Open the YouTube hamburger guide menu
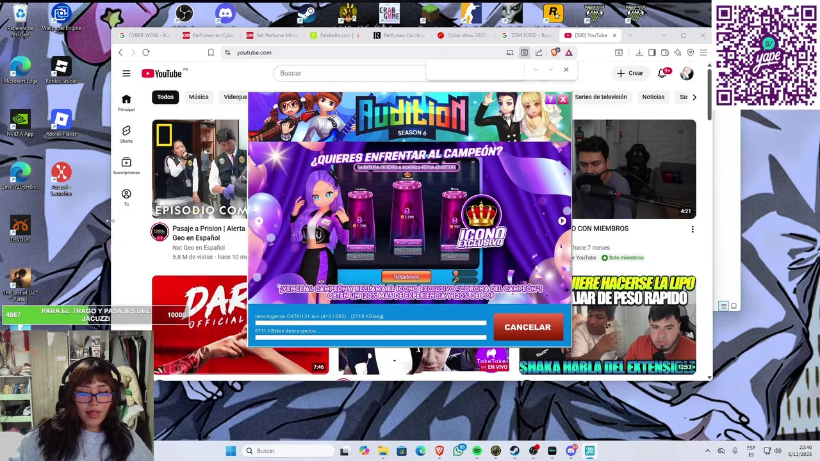Viewport: 820px width, 461px height. point(126,73)
